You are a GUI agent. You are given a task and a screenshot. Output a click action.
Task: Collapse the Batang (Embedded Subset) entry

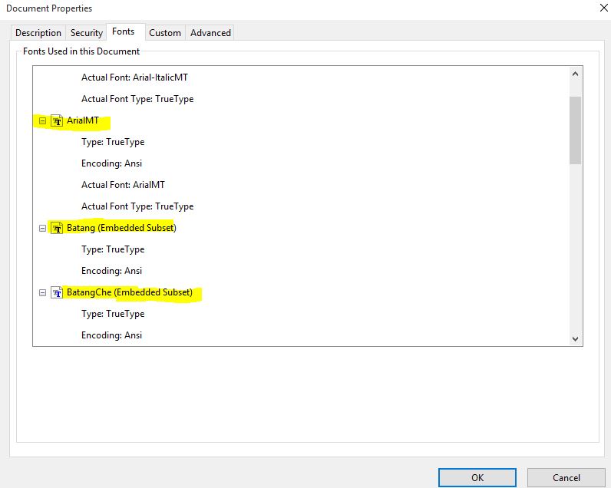pyautogui.click(x=43, y=228)
